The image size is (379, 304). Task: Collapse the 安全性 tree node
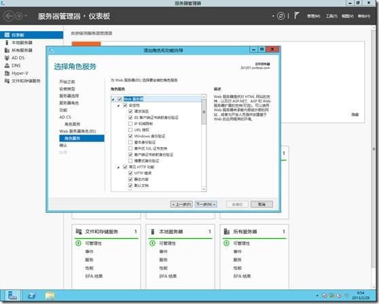click(x=118, y=106)
